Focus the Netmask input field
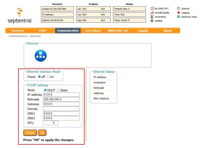The width and height of the screenshot is (203, 148). (61, 99)
